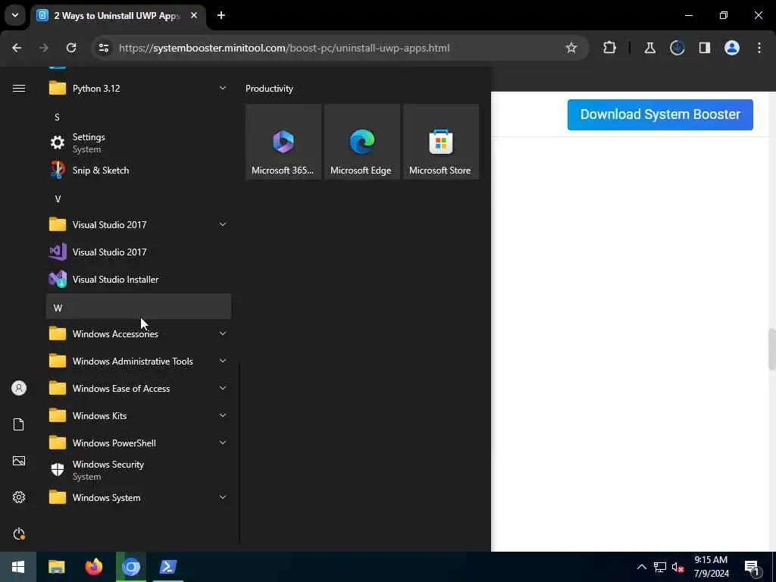The height and width of the screenshot is (582, 776).
Task: Click the Windows Start button
Action: pos(18,567)
